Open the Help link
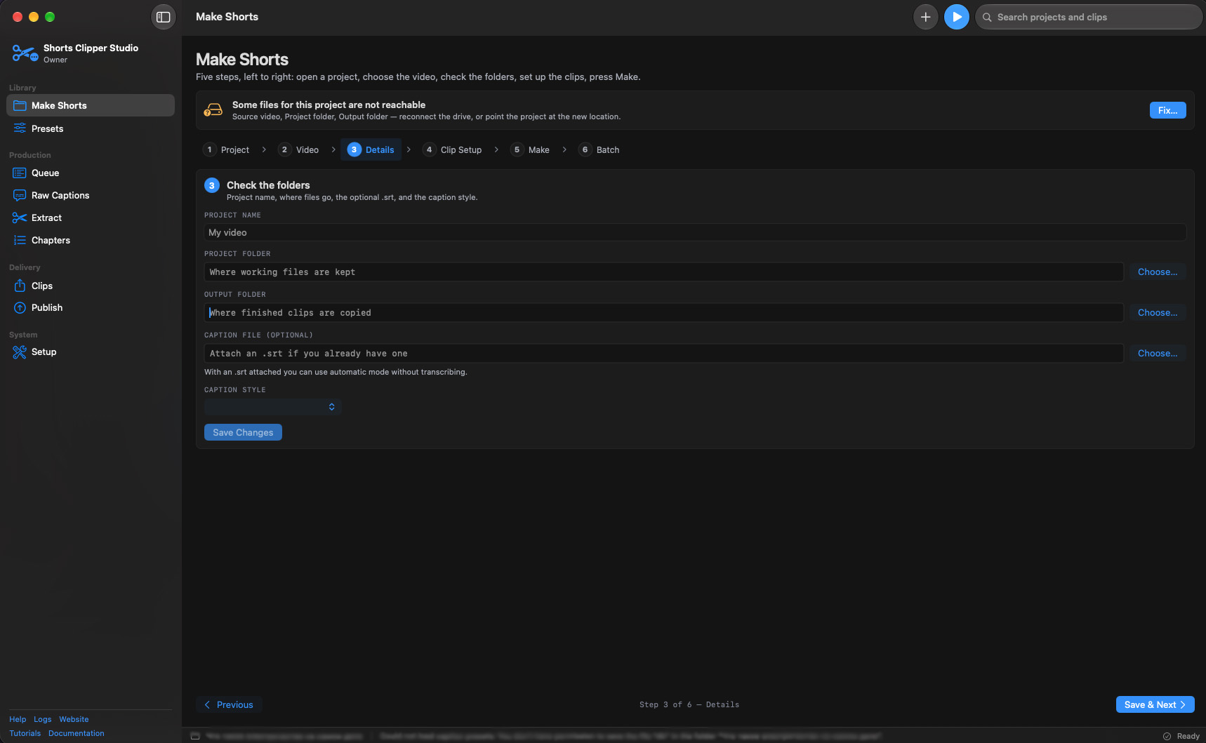The image size is (1206, 743). pos(18,719)
